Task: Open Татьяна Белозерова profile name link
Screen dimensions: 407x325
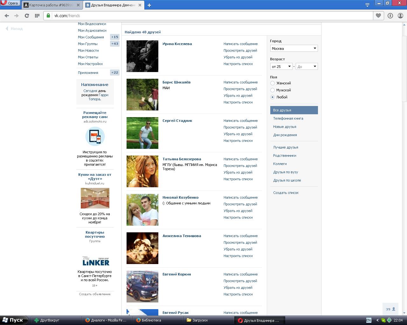Action: (x=182, y=159)
